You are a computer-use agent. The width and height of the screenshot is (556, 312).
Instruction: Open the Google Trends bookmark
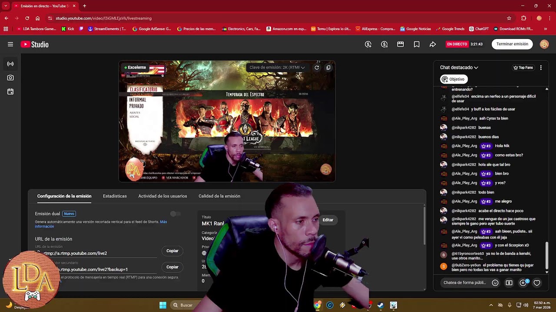point(450,29)
